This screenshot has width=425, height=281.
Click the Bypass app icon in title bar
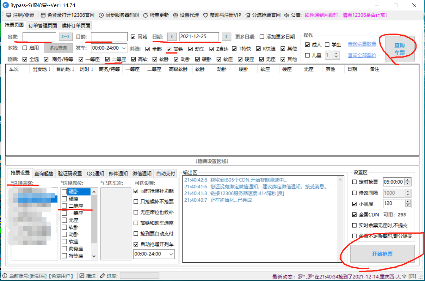5,5
